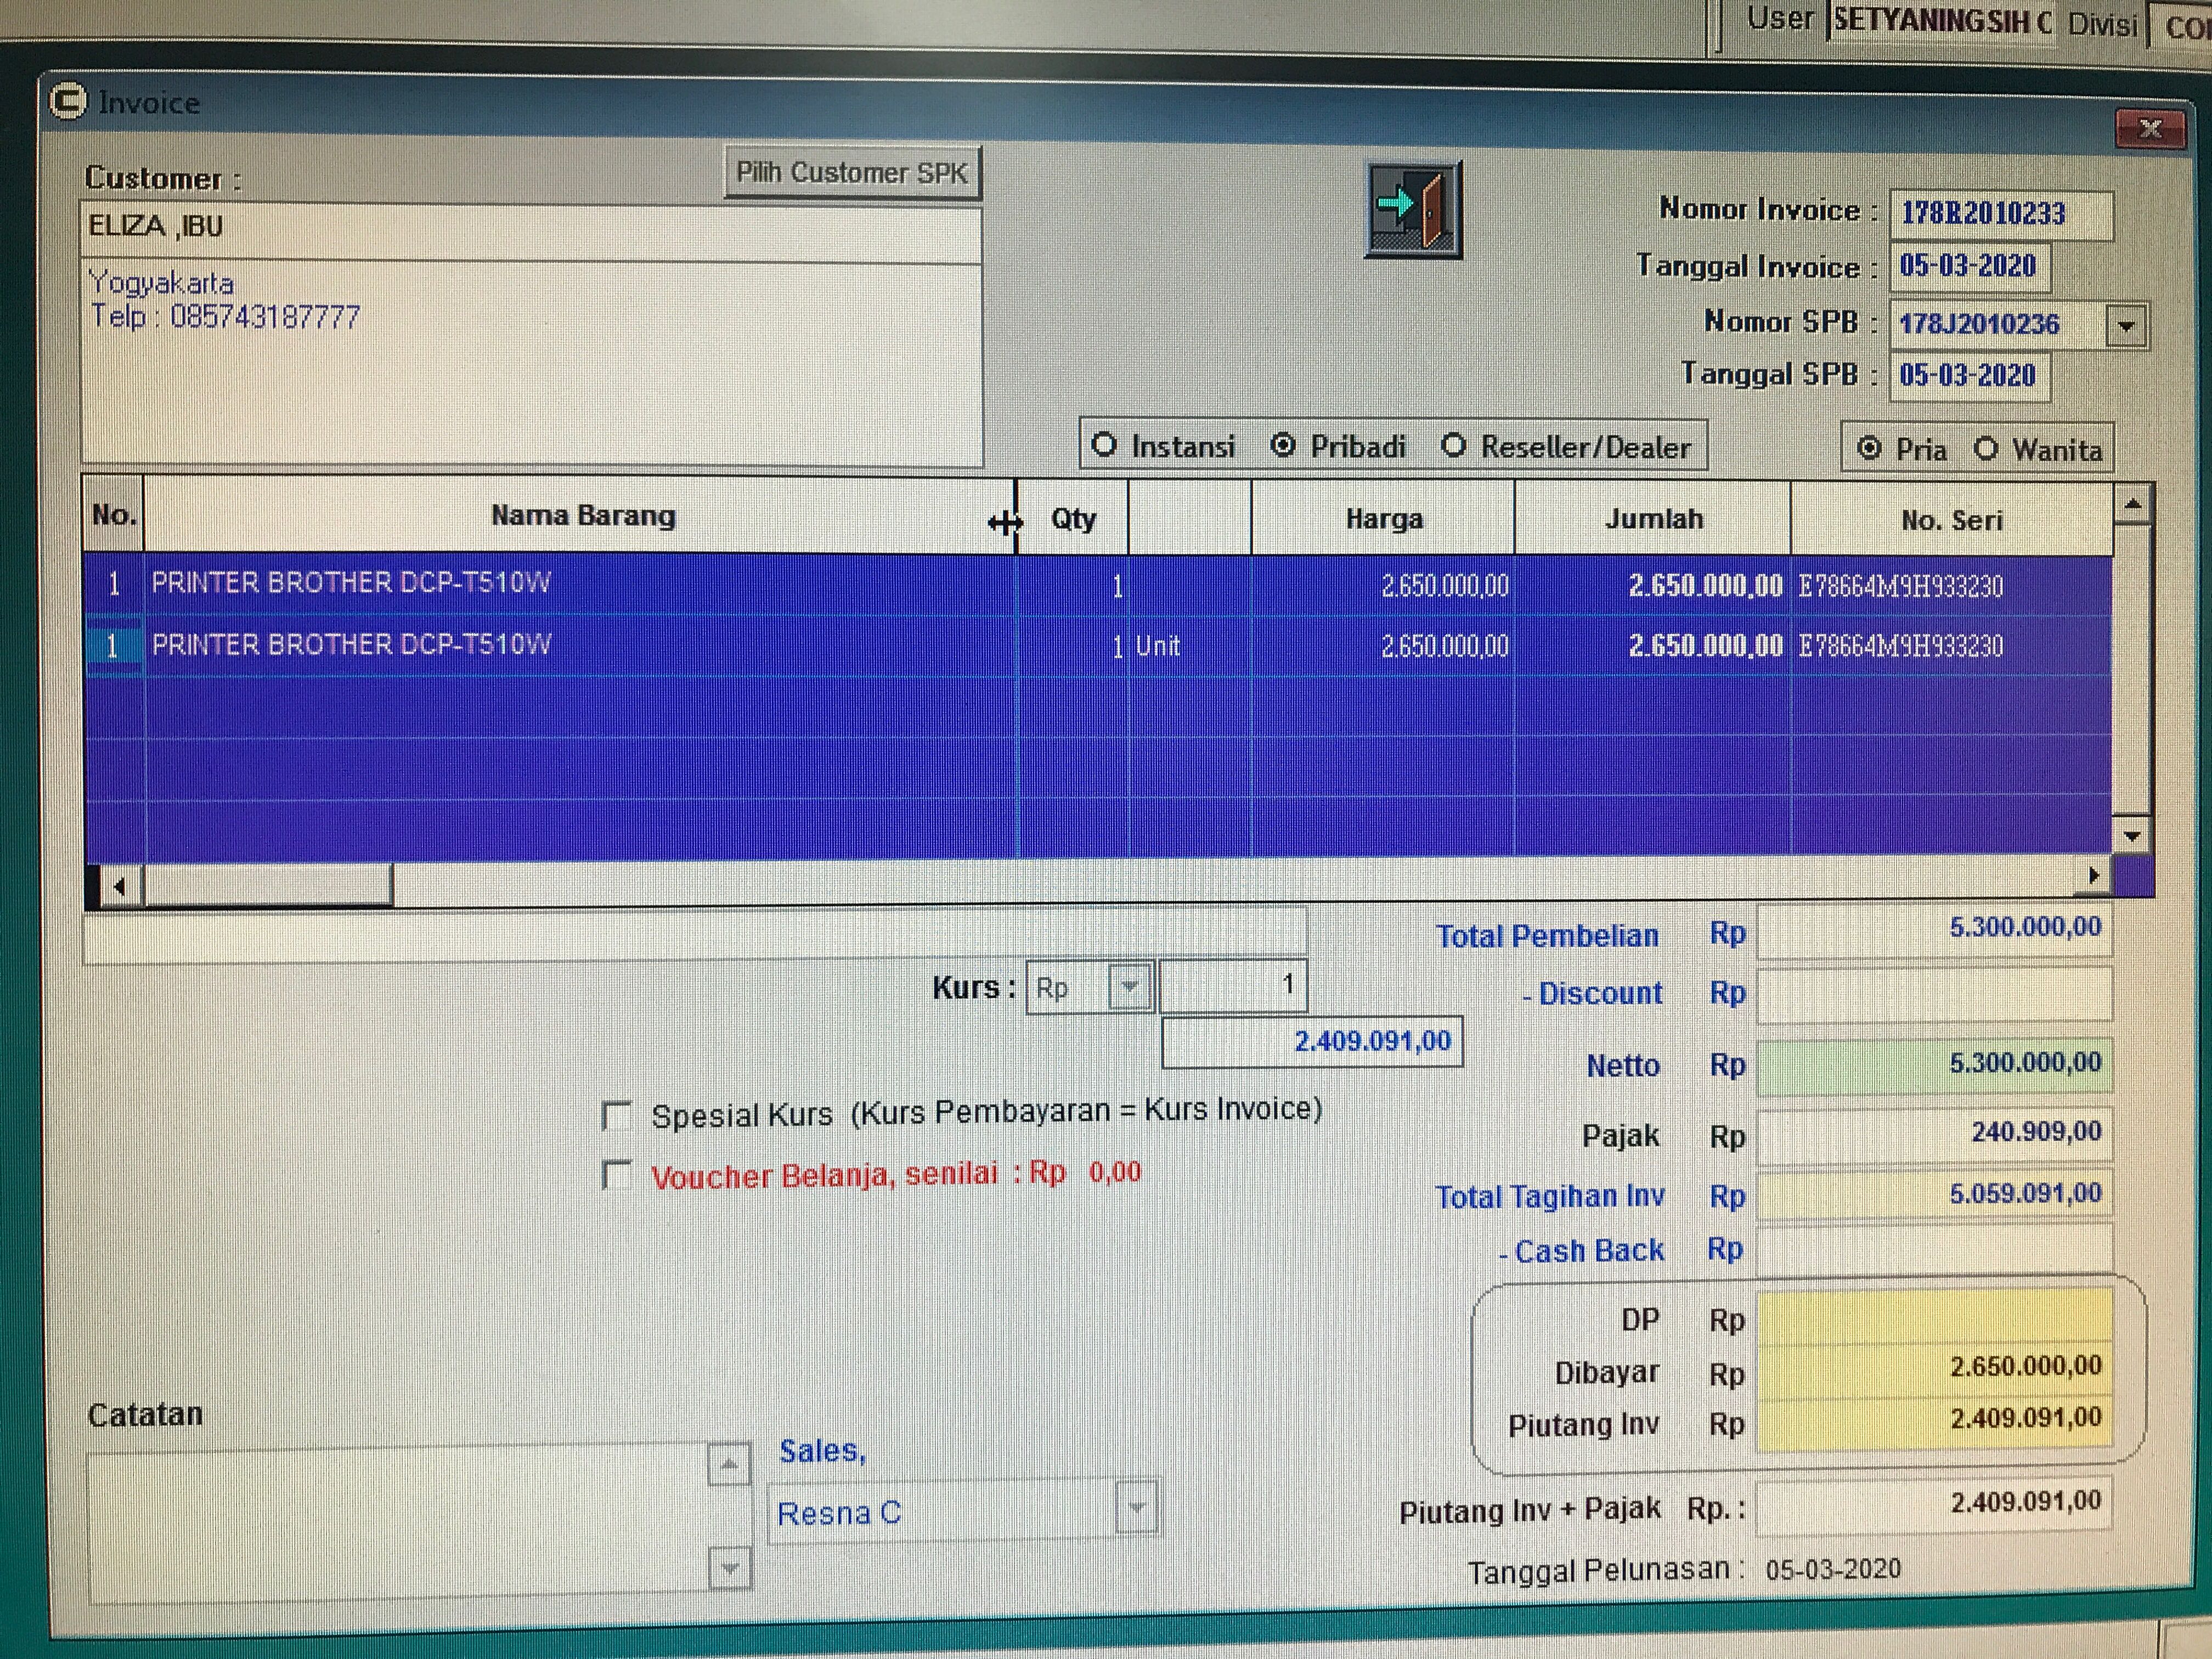Viewport: 2212px width, 1659px height.
Task: Click the Pilih Customer SPK button
Action: tap(852, 173)
